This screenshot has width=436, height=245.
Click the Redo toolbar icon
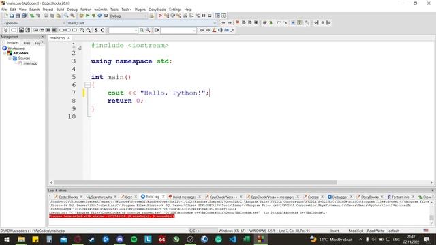[x=38, y=16]
